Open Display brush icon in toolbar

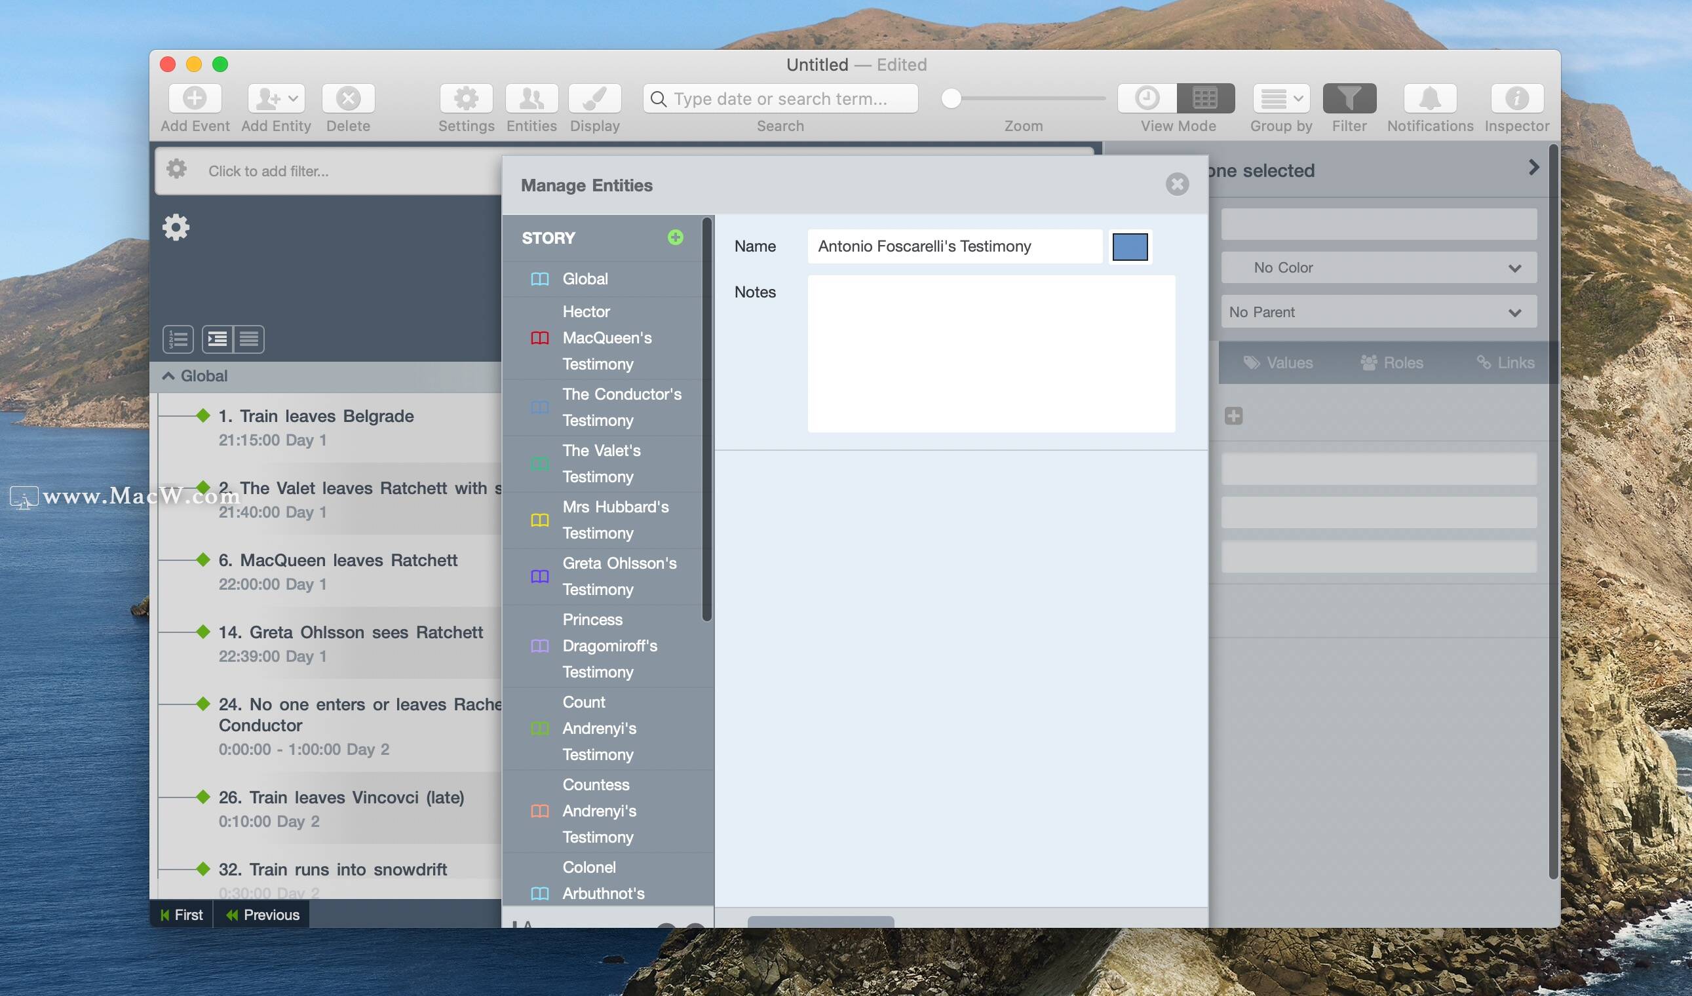point(594,99)
